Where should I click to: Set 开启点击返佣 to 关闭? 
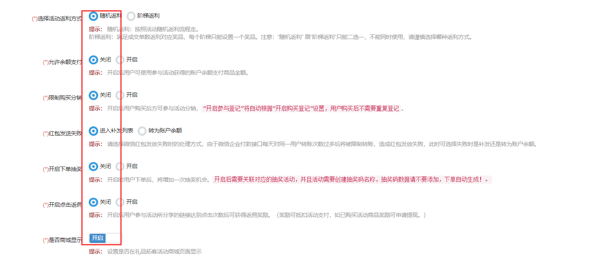click(94, 202)
